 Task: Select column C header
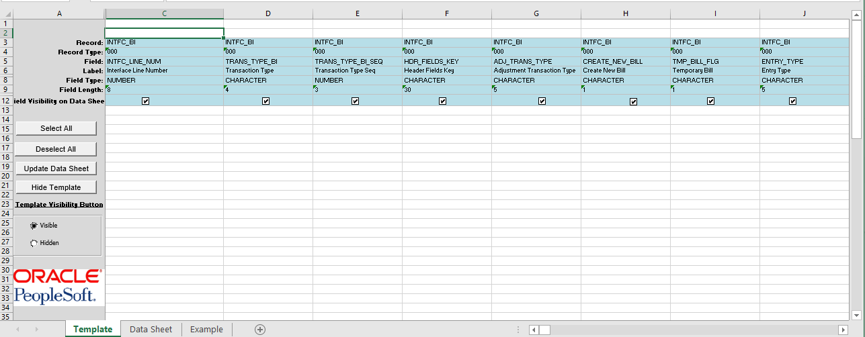pyautogui.click(x=165, y=13)
